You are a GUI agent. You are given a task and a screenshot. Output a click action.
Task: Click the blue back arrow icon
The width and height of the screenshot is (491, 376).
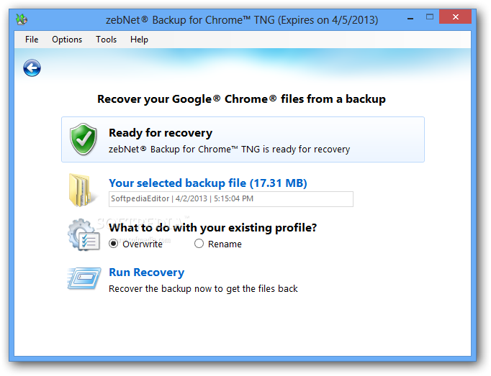32,68
